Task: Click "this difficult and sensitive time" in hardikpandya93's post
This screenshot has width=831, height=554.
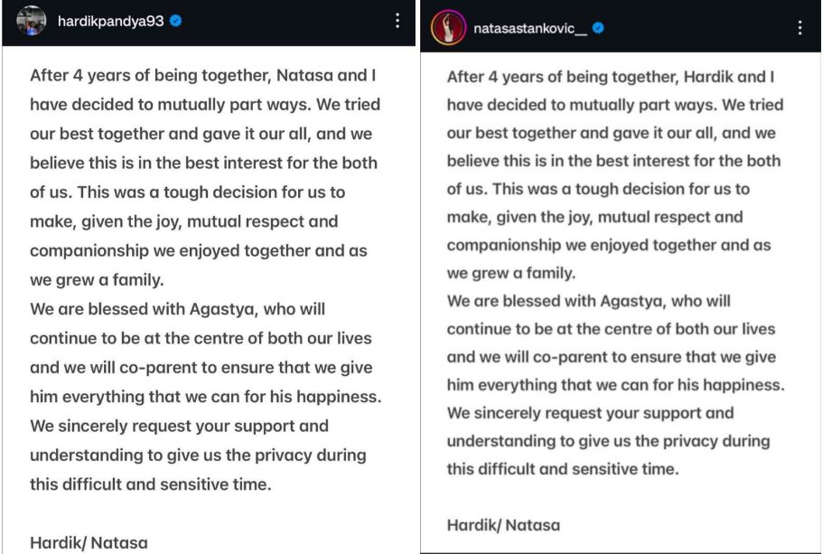Action: pyautogui.click(x=150, y=484)
